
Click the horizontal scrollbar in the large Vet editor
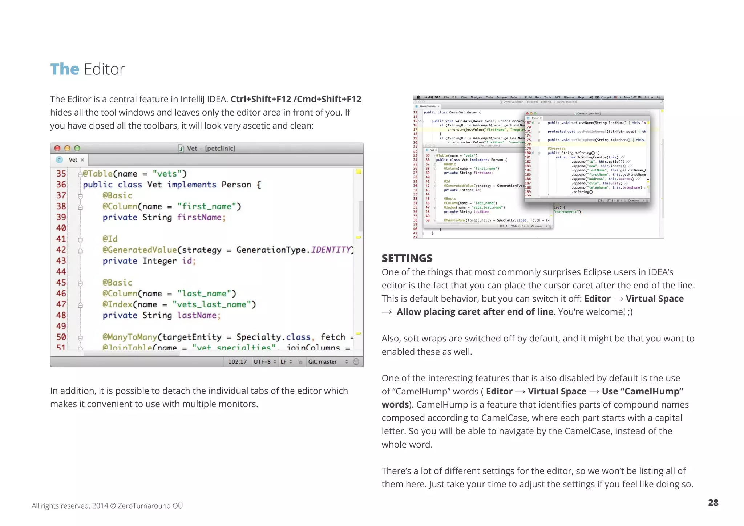click(x=132, y=353)
